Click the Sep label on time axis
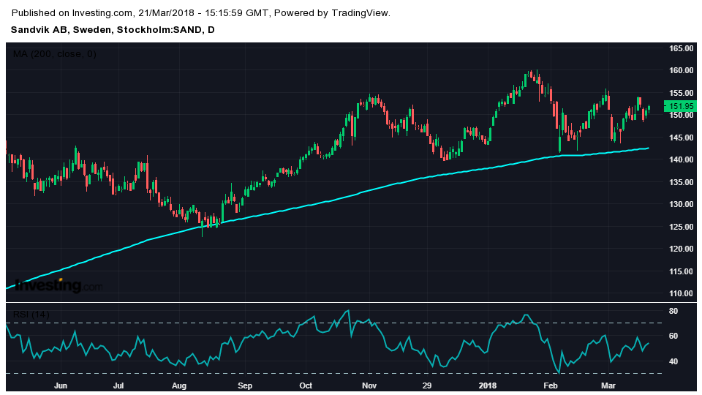The height and width of the screenshot is (395, 702). (245, 385)
